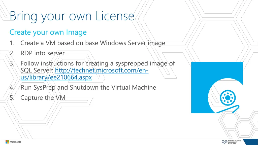Viewport: 258px width, 145px height.
Task: Click the Partner Practice Enablement Bootcamp logo
Action: click(x=231, y=142)
